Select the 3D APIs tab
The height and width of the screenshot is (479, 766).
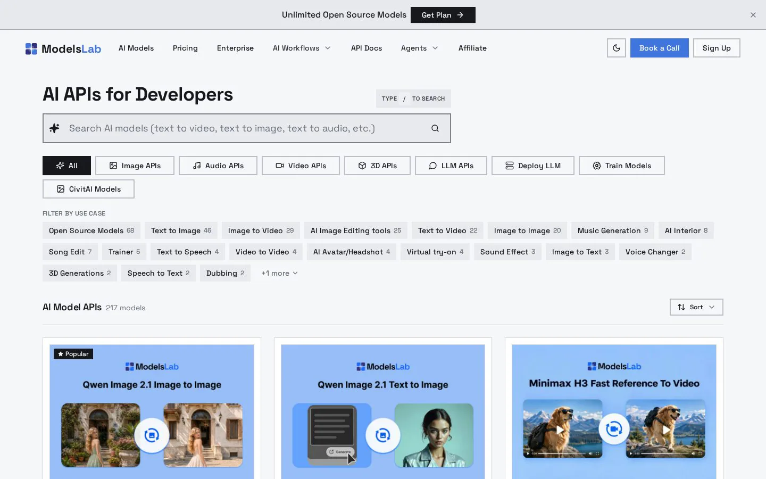pos(378,166)
